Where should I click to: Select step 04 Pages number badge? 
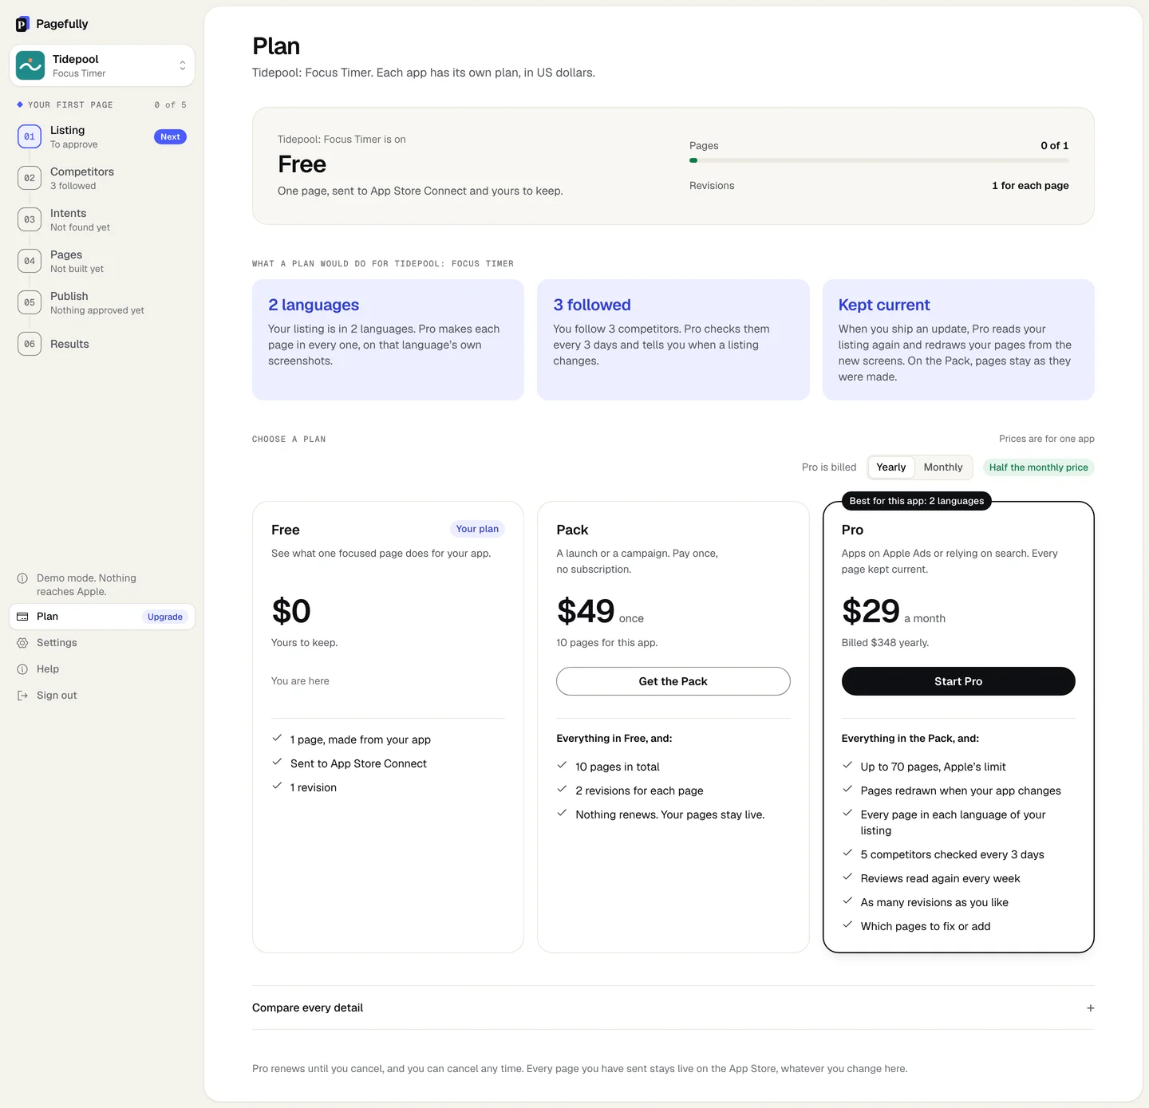pos(30,261)
